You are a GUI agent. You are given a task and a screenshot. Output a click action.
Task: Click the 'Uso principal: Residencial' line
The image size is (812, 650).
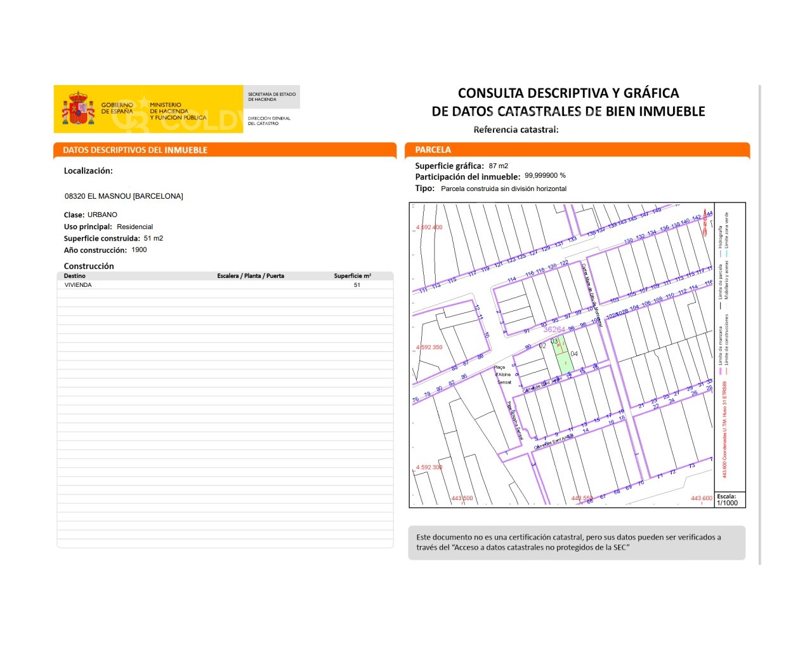point(108,227)
